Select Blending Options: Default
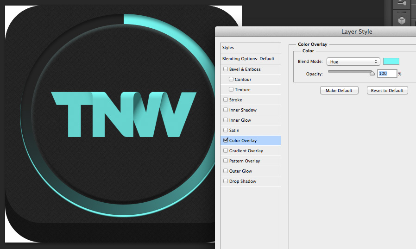416x249 pixels. [251, 59]
